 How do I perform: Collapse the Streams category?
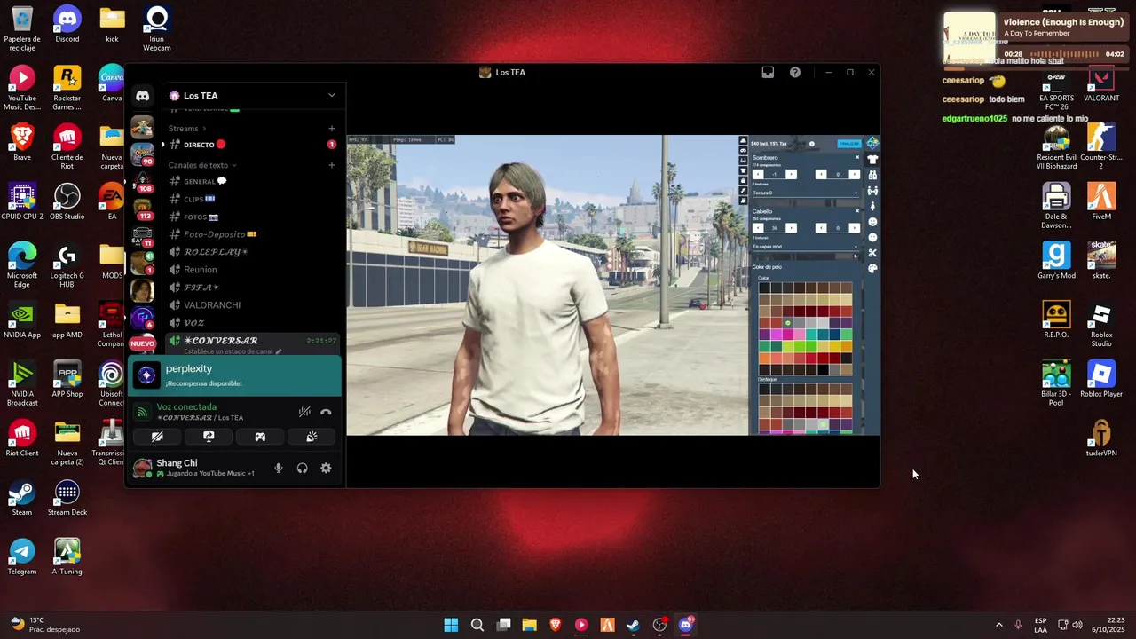(187, 129)
